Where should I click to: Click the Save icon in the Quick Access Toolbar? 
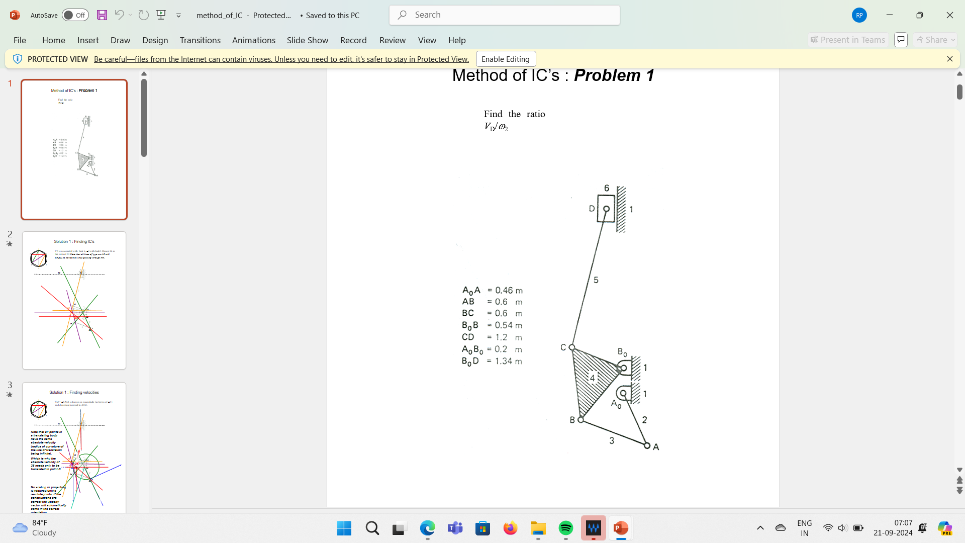(102, 15)
